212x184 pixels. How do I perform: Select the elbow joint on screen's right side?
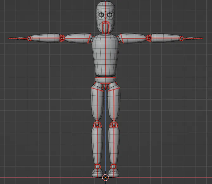coord(149,38)
